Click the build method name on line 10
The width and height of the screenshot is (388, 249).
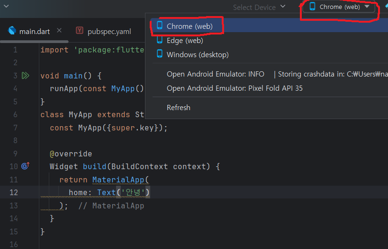coord(95,167)
